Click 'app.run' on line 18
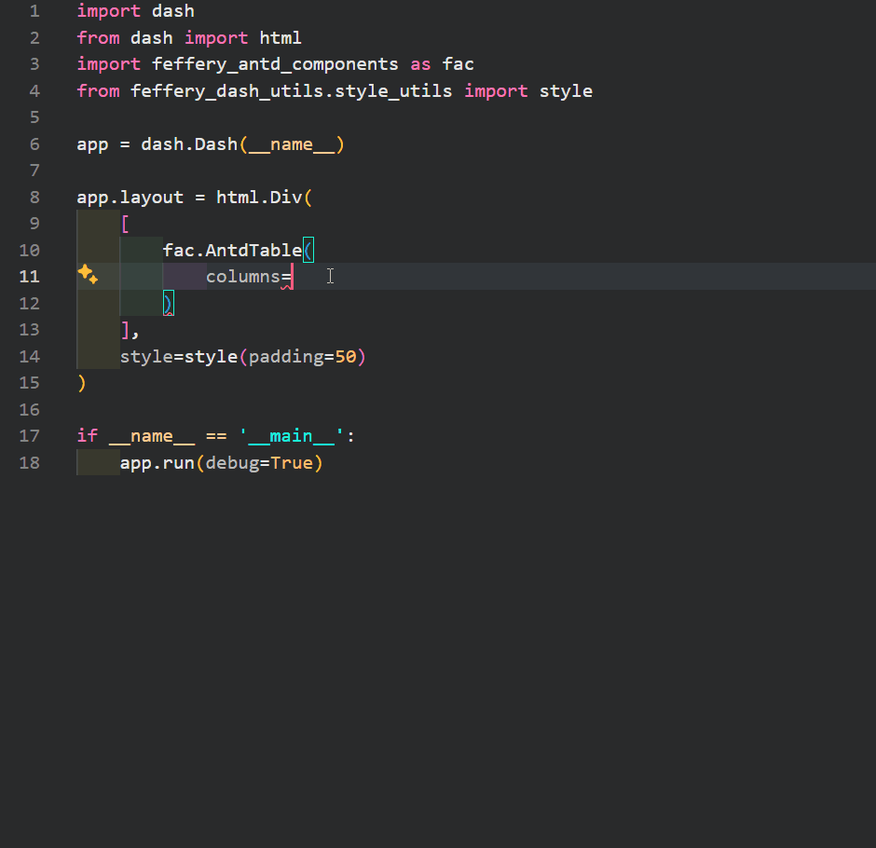The image size is (876, 848). pos(157,462)
